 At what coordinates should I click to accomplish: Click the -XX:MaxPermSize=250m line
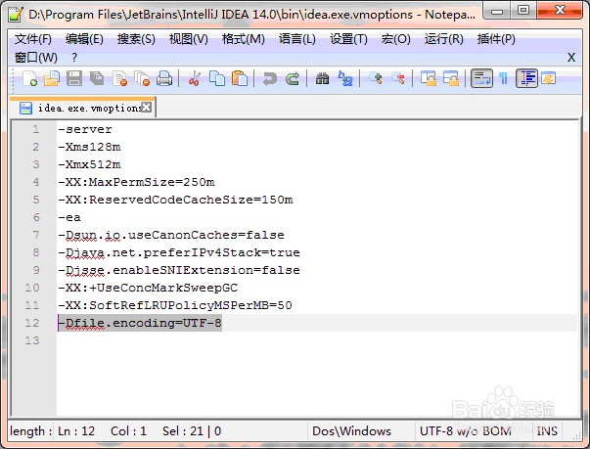pyautogui.click(x=136, y=182)
